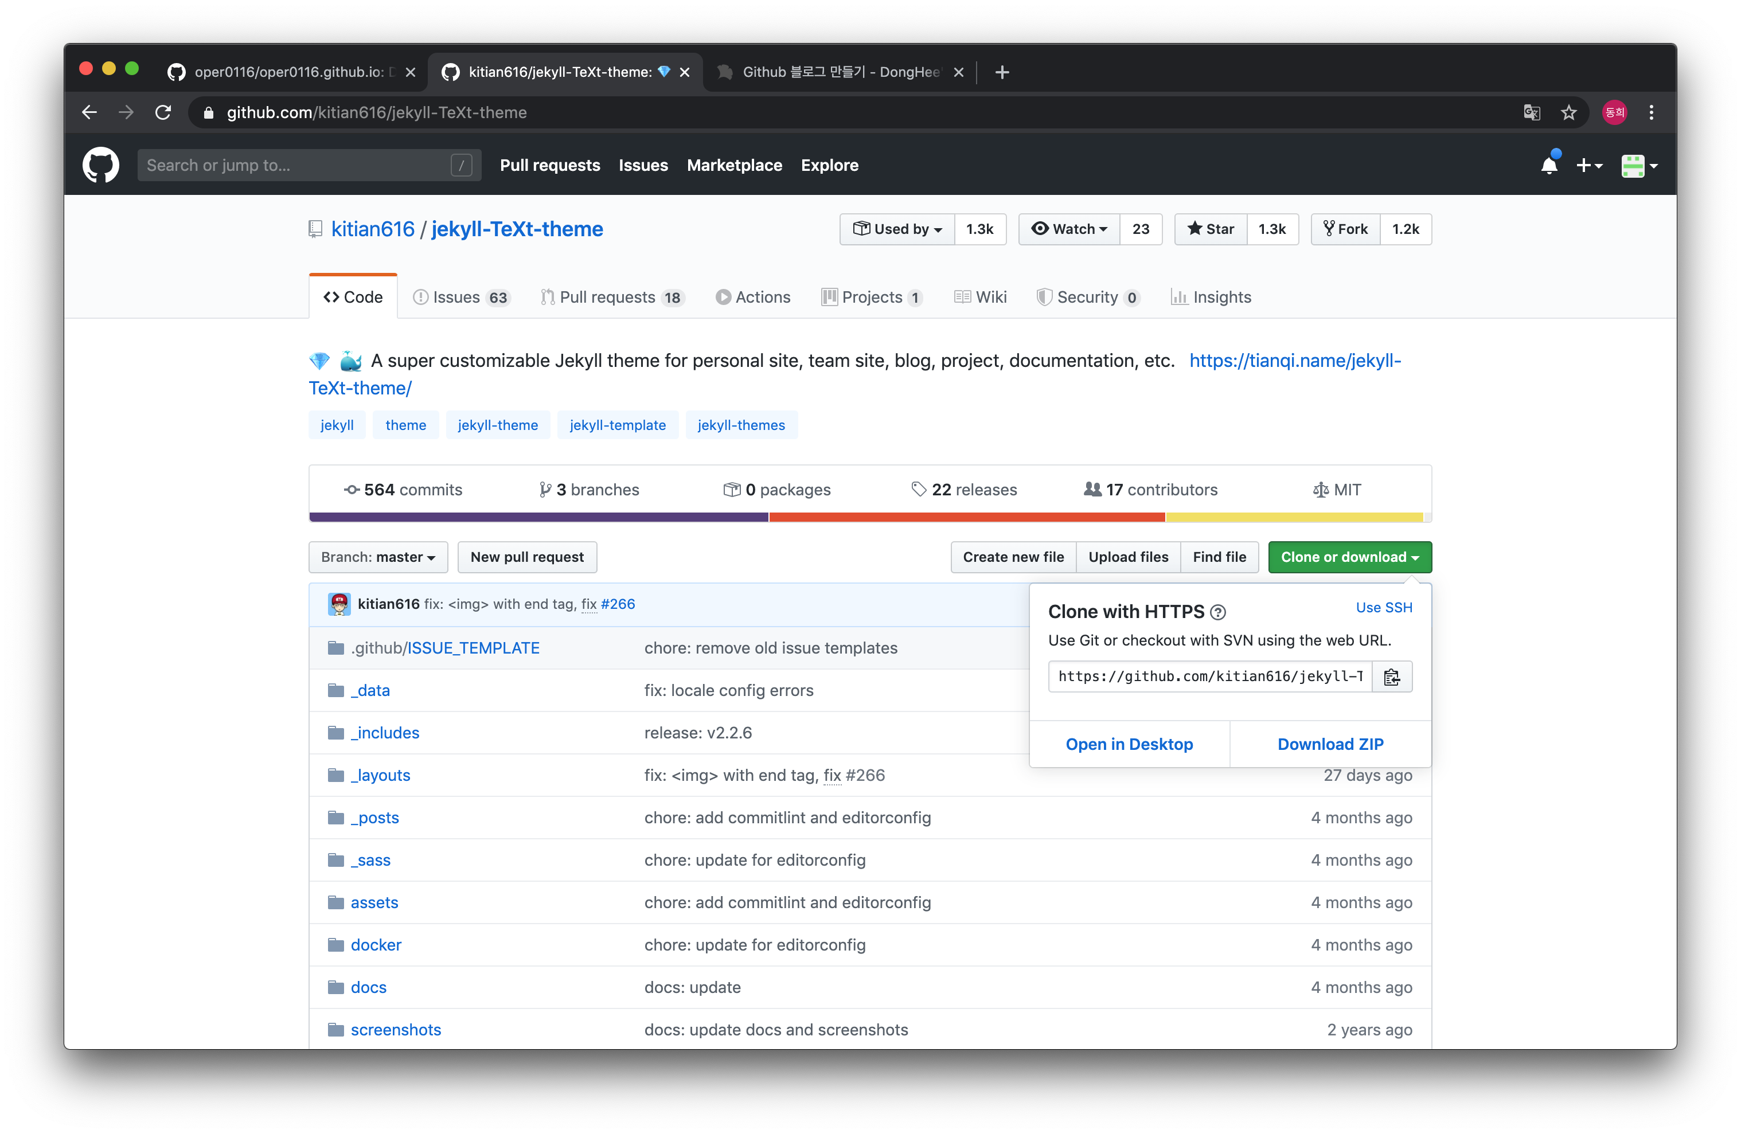Screen dimensions: 1741x1134
Task: Close the Github 블로그 만들기 tab
Action: point(958,72)
